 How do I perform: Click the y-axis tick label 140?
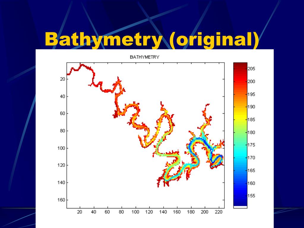pyautogui.click(x=61, y=183)
